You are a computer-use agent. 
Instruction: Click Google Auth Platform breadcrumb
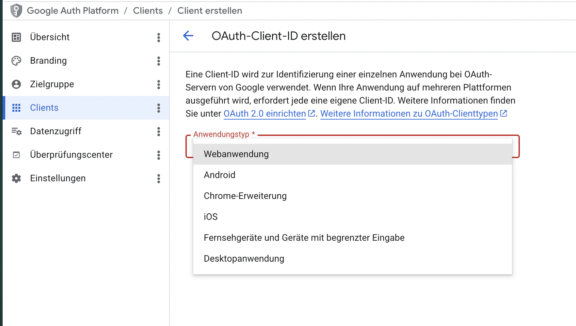point(72,11)
